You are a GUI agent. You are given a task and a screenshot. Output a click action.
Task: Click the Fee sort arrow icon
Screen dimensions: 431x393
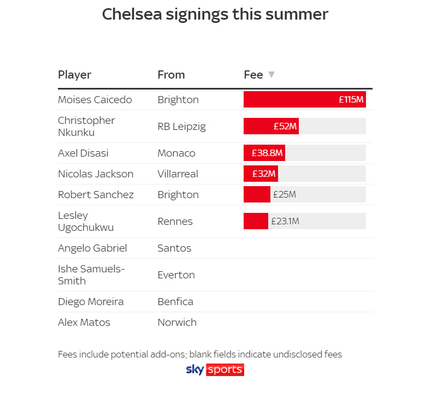pos(271,74)
